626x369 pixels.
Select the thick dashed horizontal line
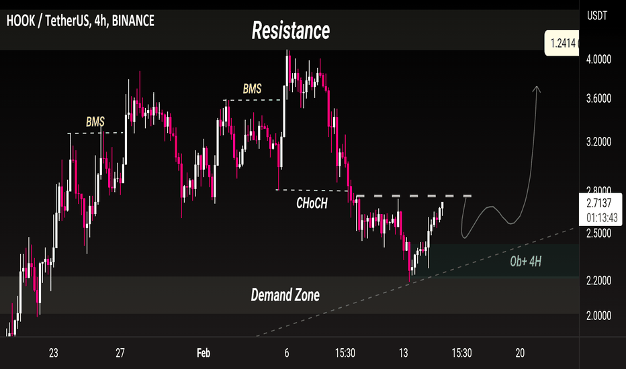[414, 196]
